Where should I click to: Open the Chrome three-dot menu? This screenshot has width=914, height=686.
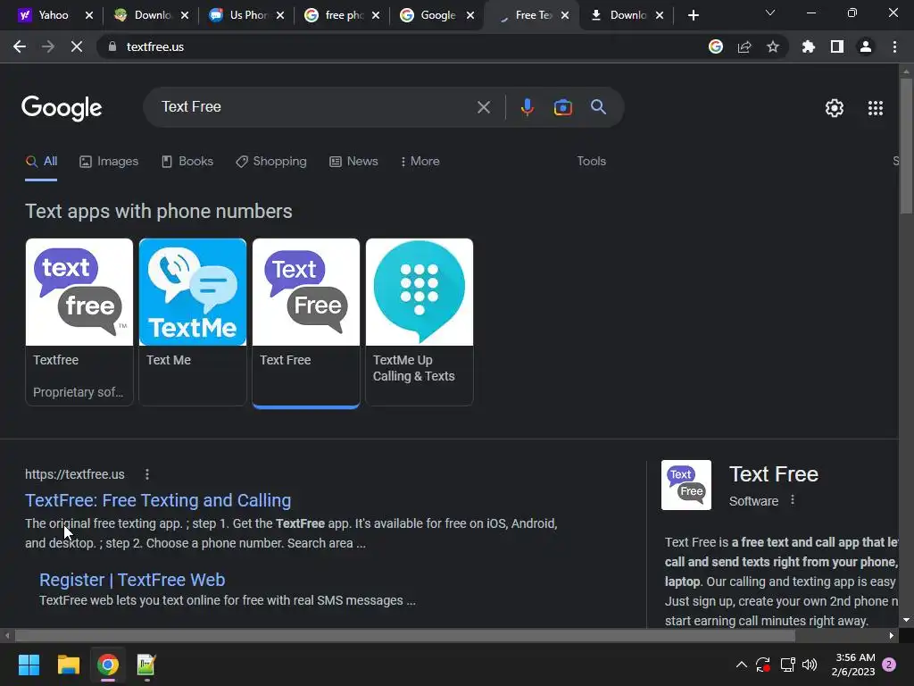(x=894, y=46)
